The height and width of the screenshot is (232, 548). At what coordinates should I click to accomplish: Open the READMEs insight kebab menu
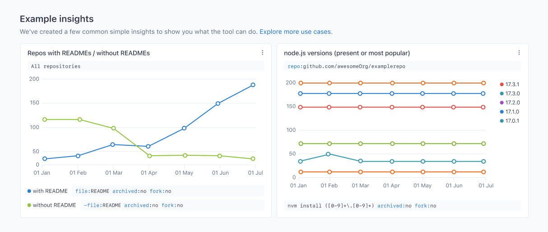262,53
